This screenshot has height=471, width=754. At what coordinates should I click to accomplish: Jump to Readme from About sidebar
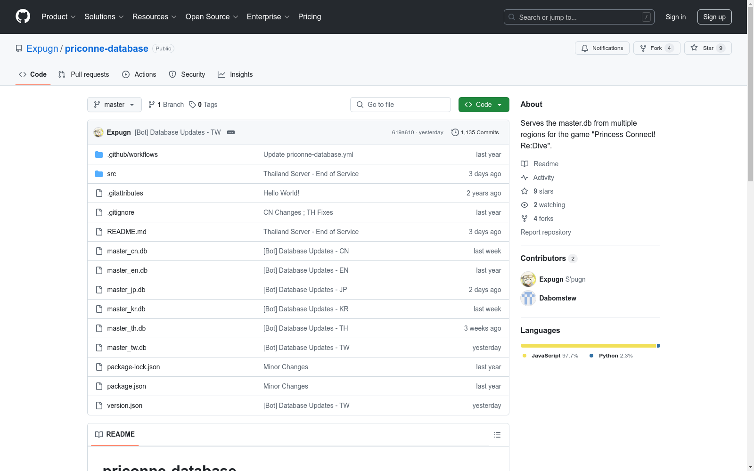(540, 164)
